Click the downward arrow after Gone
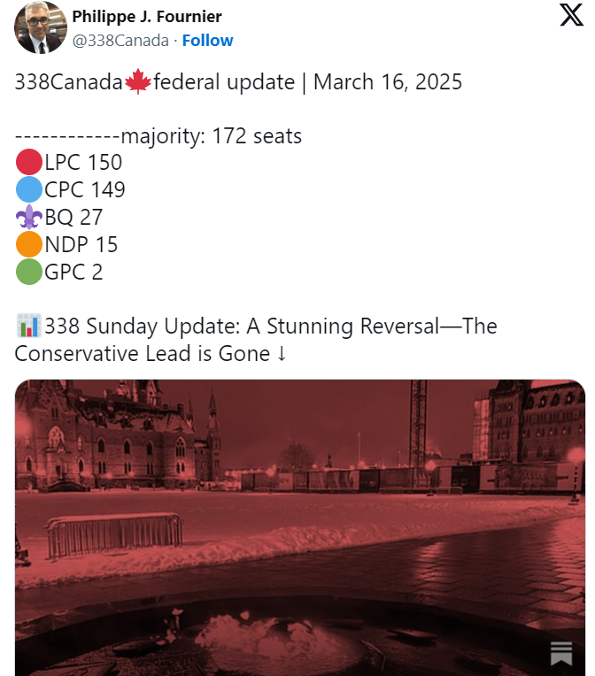 click(x=282, y=354)
